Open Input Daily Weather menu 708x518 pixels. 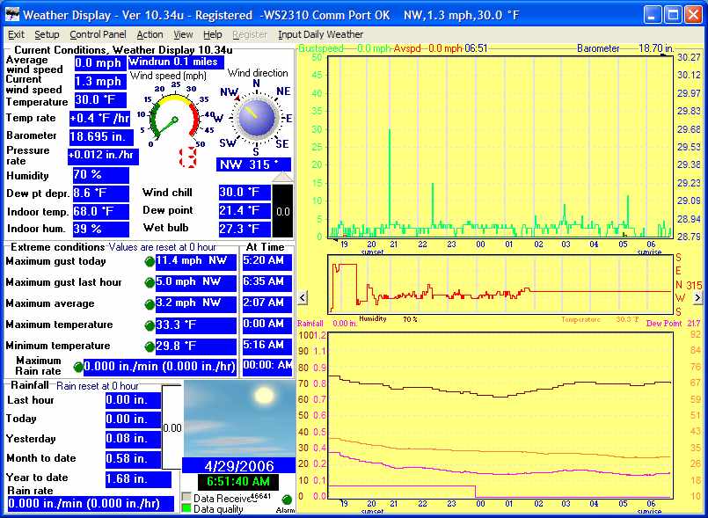tap(320, 35)
